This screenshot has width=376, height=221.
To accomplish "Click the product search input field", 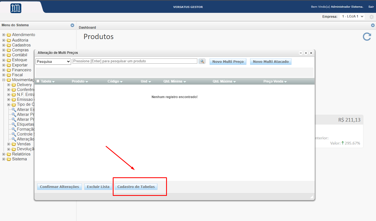I will coord(135,61).
